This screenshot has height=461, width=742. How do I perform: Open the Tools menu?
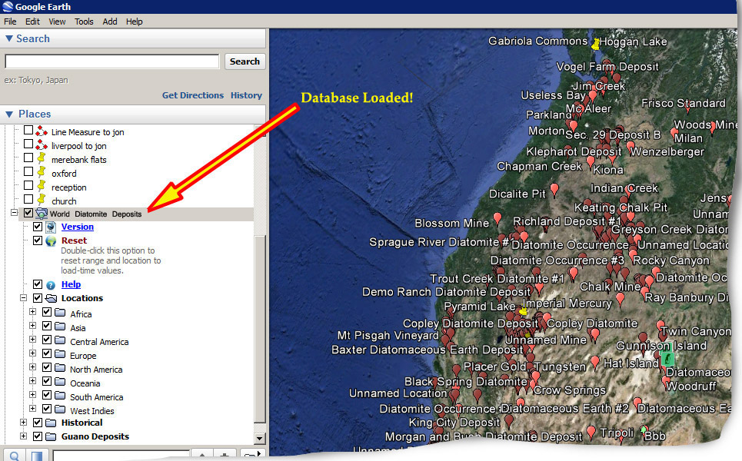click(84, 22)
